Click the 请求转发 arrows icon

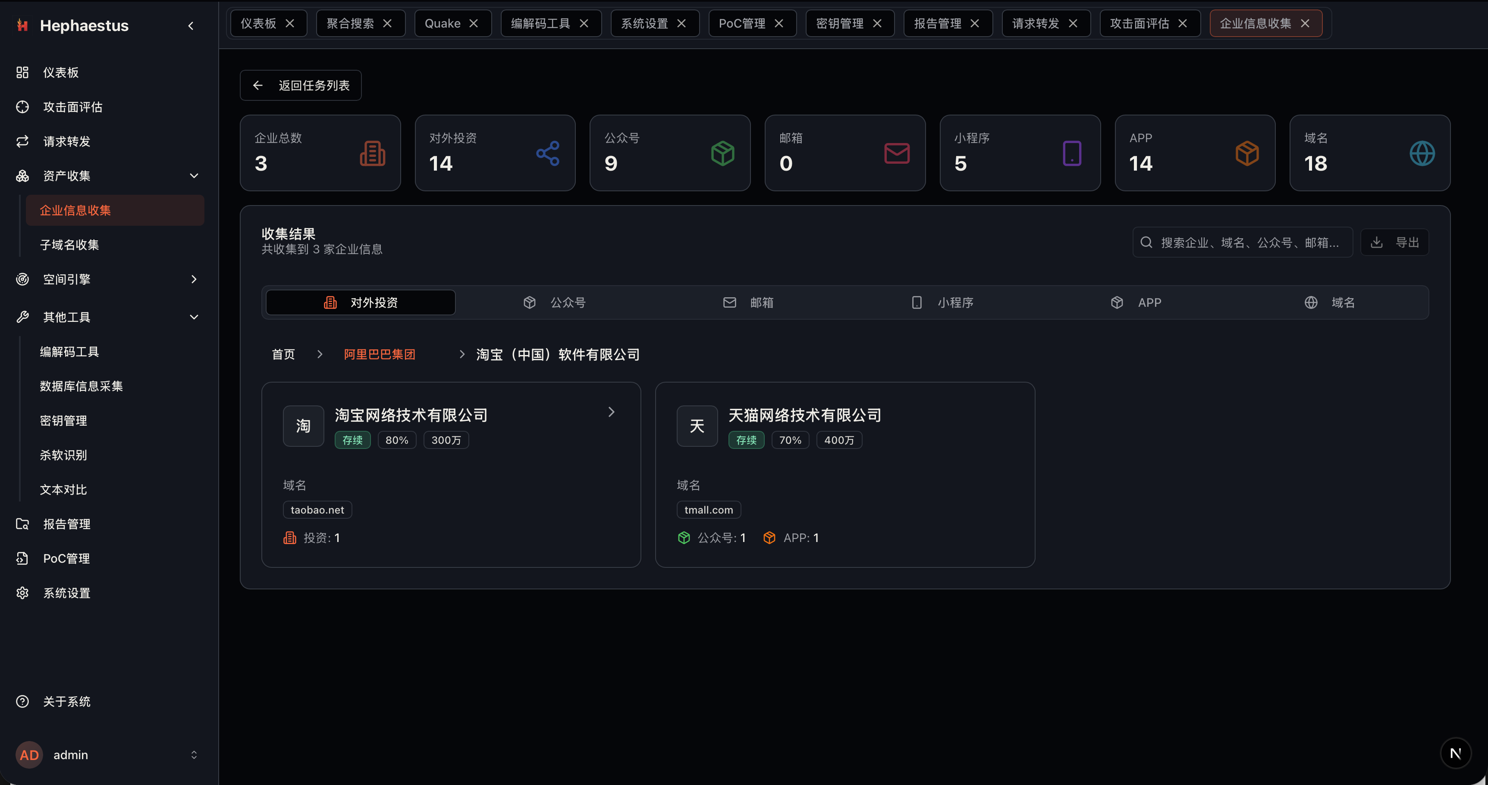coord(22,141)
